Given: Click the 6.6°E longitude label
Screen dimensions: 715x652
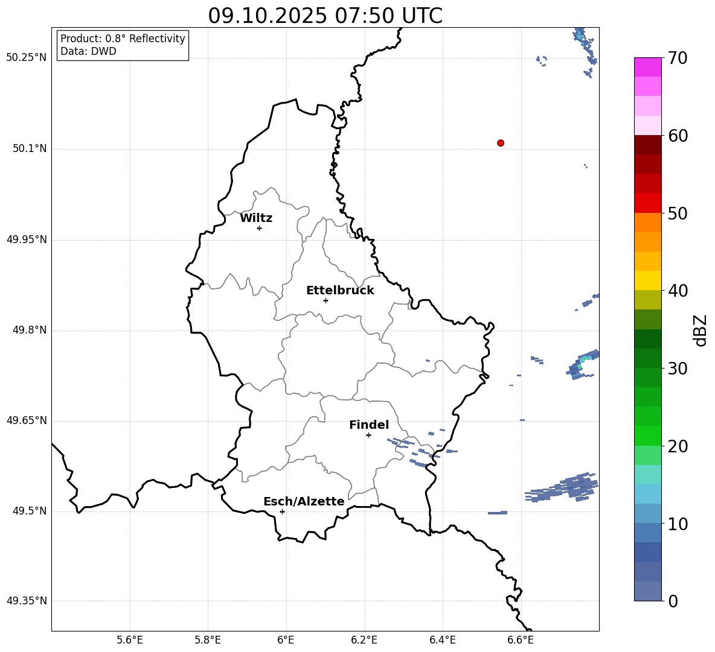Looking at the screenshot, I should coord(521,640).
